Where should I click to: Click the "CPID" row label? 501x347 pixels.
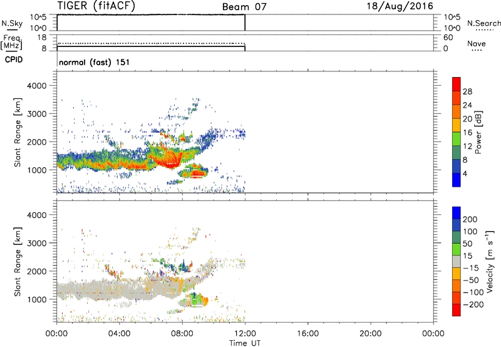14,60
